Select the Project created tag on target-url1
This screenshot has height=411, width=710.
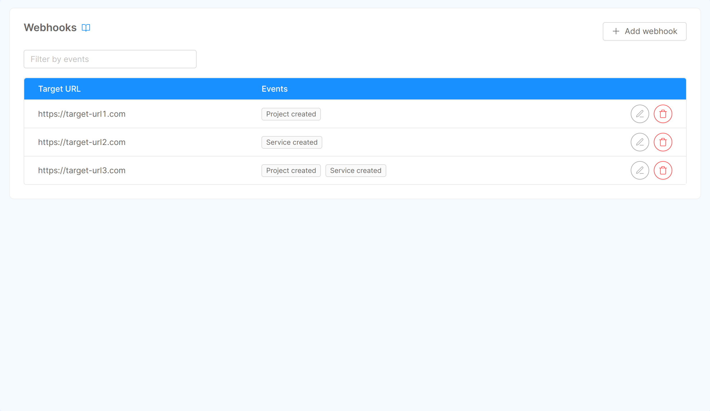(291, 114)
